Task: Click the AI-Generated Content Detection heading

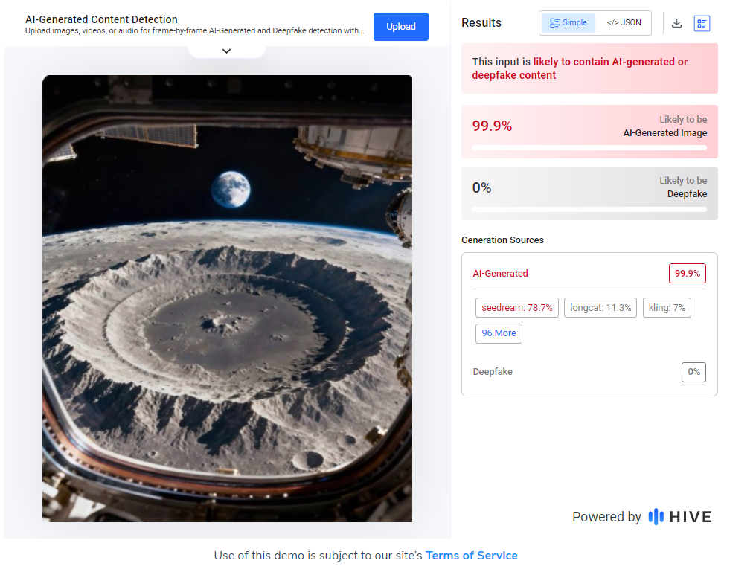Action: tap(101, 19)
